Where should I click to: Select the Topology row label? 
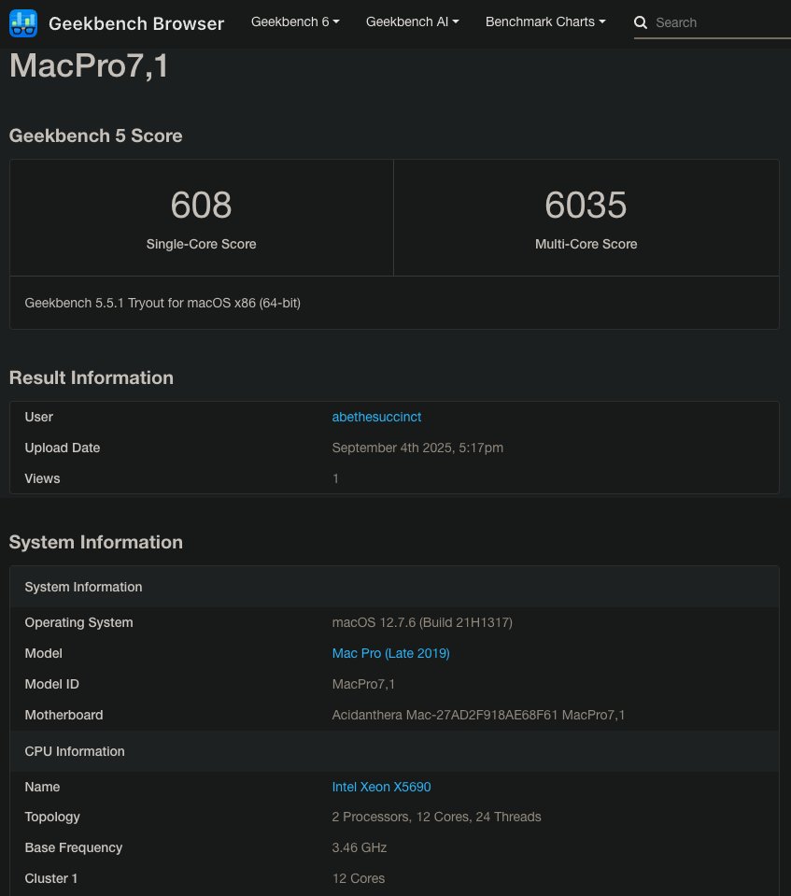click(52, 818)
